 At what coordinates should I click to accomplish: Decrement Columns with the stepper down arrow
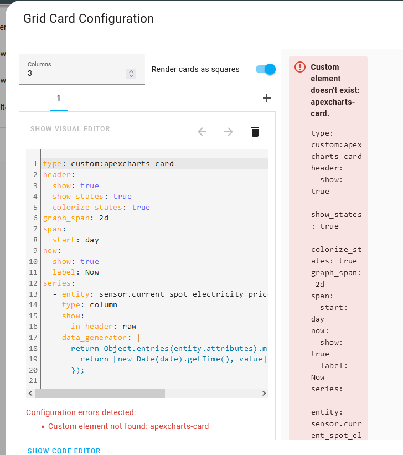coord(131,75)
